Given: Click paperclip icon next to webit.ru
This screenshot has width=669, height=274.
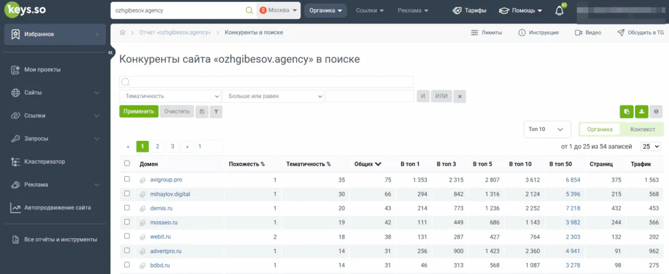Looking at the screenshot, I should pos(143,237).
